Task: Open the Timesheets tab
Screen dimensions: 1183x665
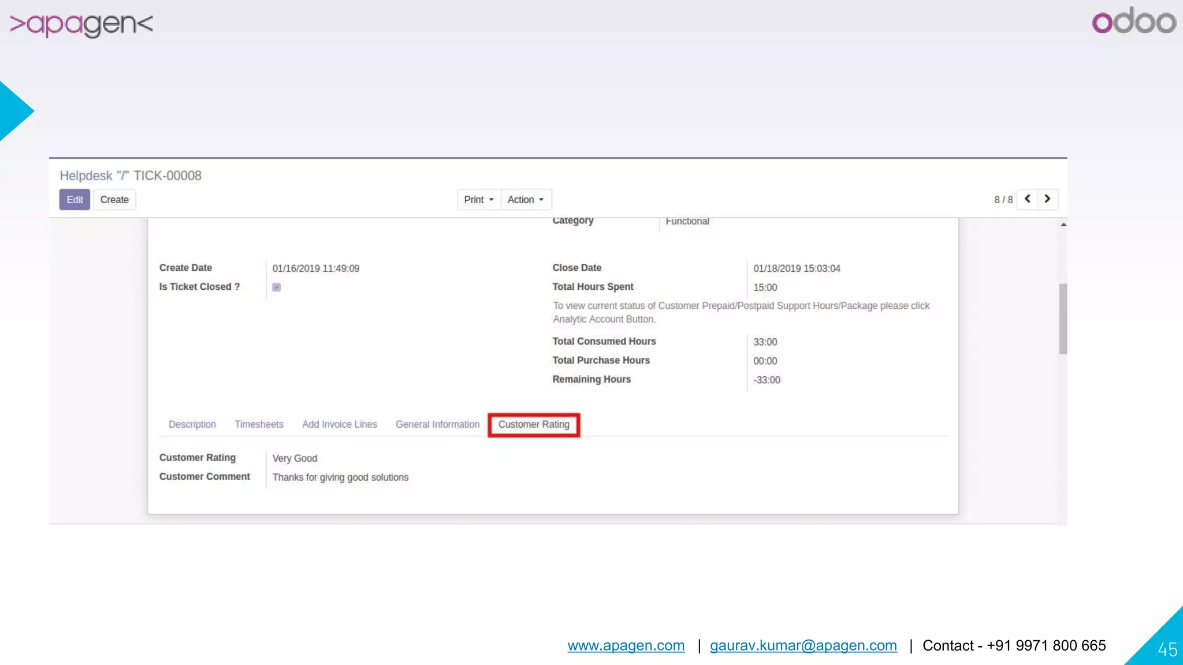Action: point(259,424)
